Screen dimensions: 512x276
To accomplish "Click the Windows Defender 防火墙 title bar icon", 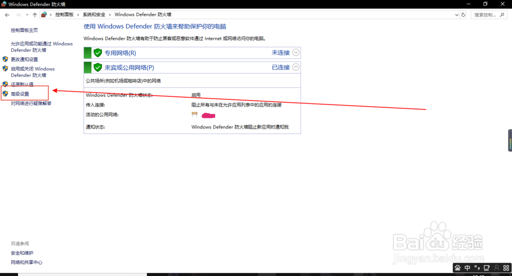I will click(4, 4).
